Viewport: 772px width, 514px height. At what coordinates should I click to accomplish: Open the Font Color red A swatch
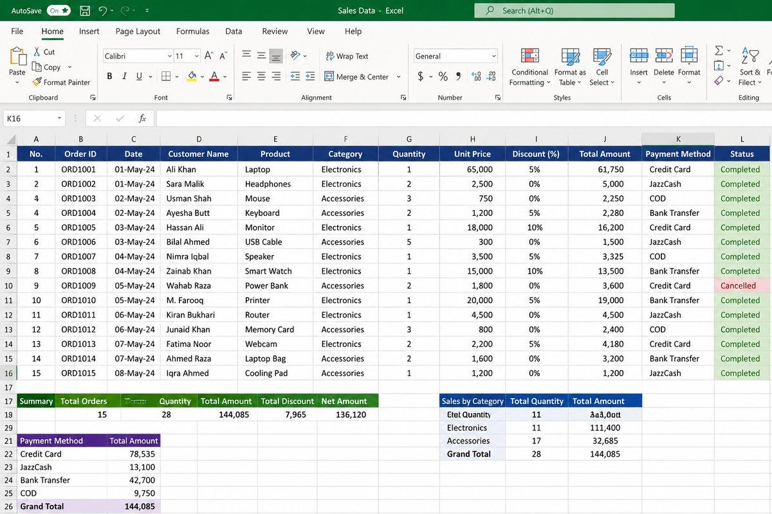tap(214, 76)
